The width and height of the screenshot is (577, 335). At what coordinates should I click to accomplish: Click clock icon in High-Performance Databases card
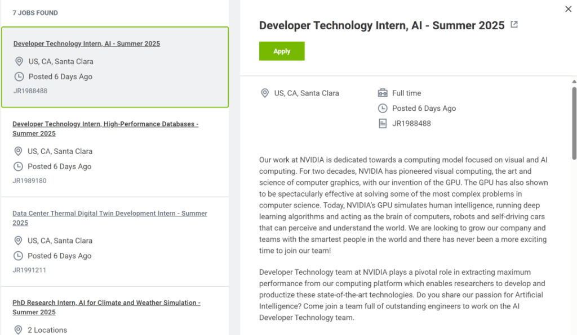[18, 166]
